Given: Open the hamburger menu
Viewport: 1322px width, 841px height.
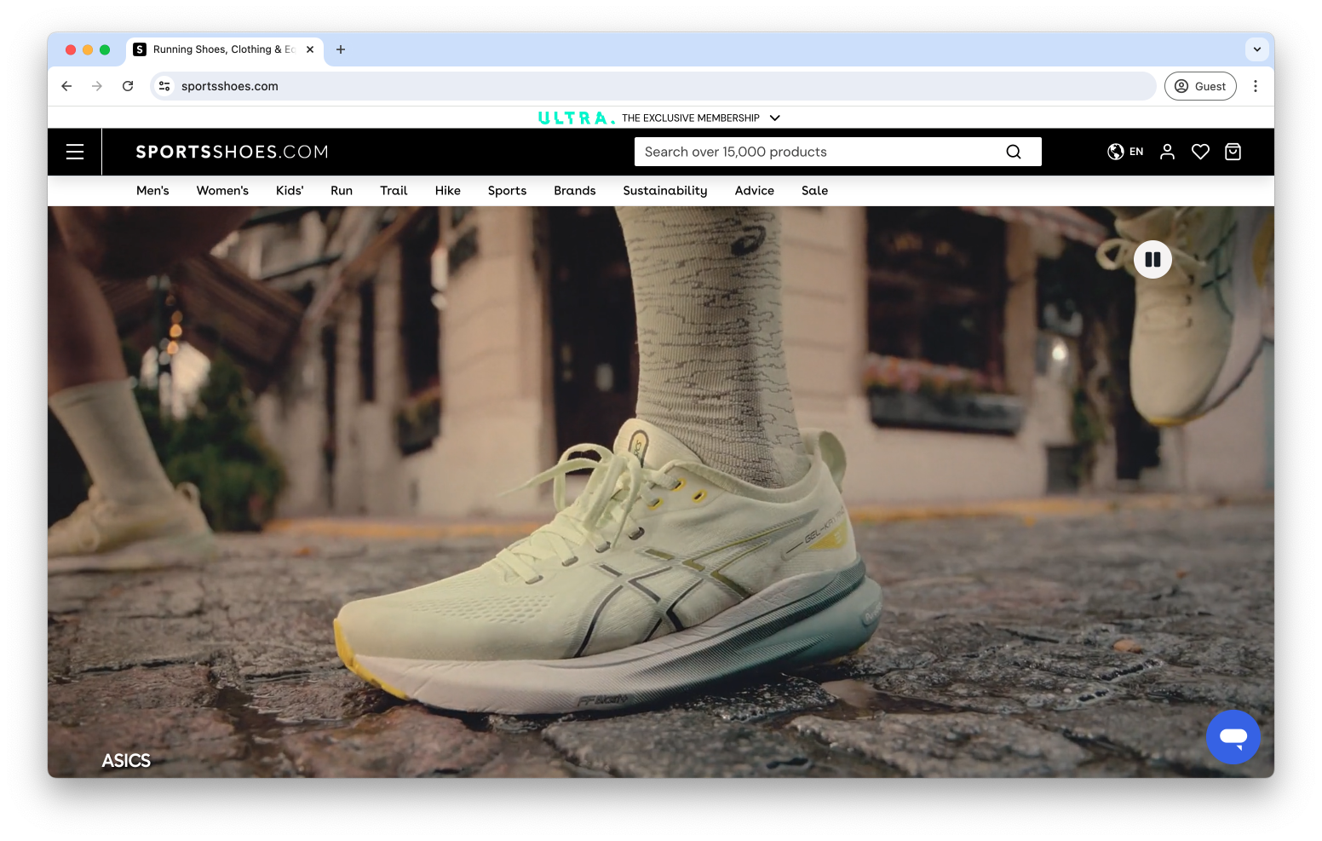Looking at the screenshot, I should tap(75, 152).
